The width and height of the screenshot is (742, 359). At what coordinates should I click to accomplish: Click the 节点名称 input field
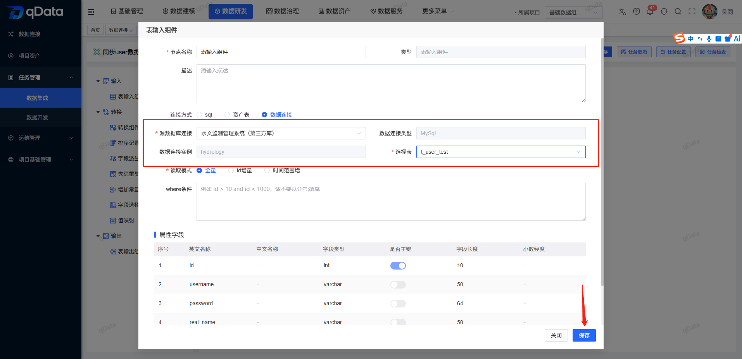tap(281, 52)
